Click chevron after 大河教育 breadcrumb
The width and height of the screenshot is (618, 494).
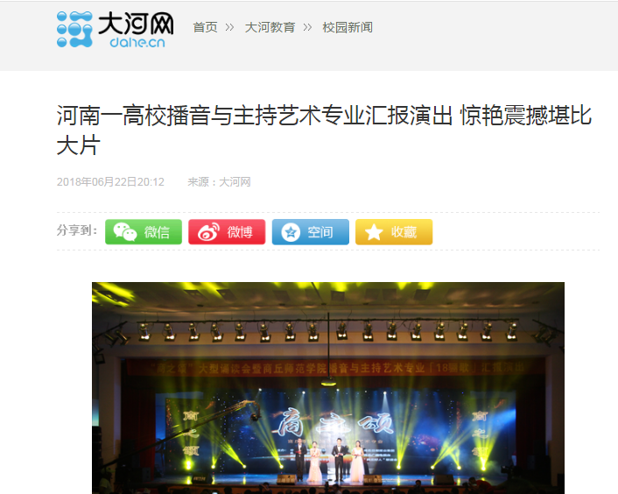coord(307,28)
